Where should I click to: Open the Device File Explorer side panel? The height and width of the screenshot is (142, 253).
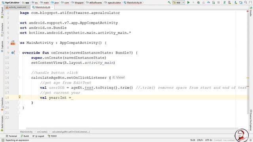click(251, 120)
